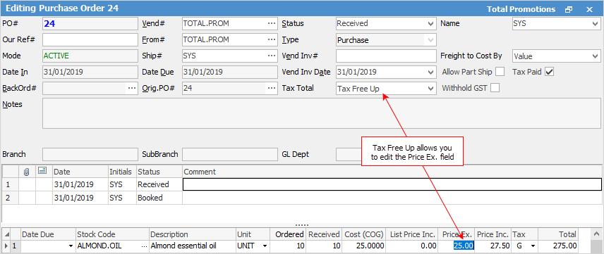Click the Total column header

pos(558,234)
